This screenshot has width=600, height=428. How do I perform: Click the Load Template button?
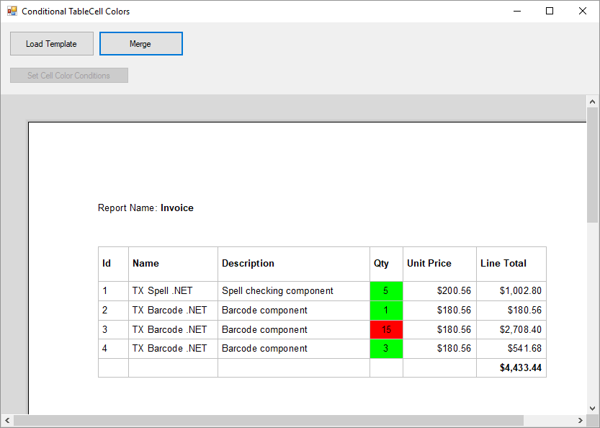coord(52,44)
